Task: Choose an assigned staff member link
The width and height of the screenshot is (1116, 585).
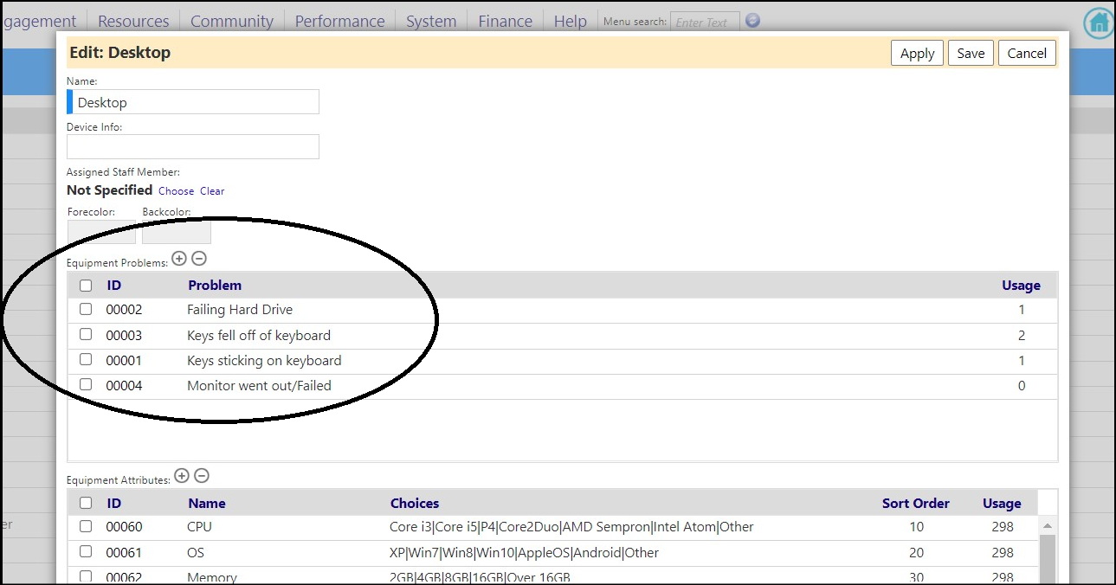Action: [176, 191]
